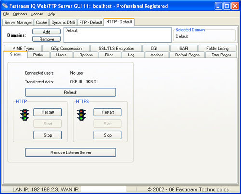
Task: Go to the Error Pages tab
Action: (x=221, y=55)
